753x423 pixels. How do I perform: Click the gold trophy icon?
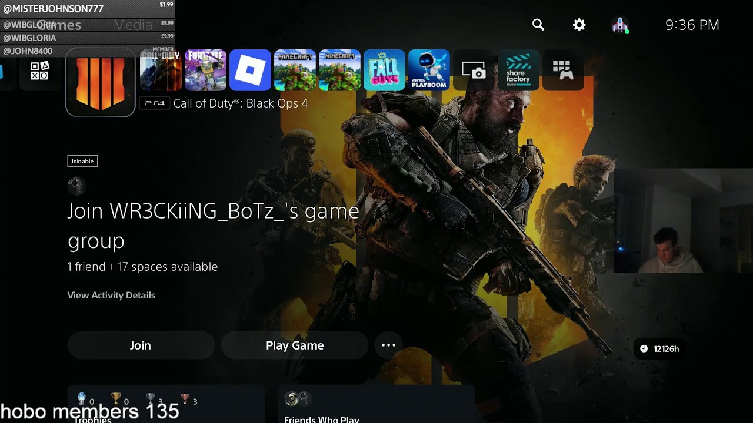coord(116,399)
